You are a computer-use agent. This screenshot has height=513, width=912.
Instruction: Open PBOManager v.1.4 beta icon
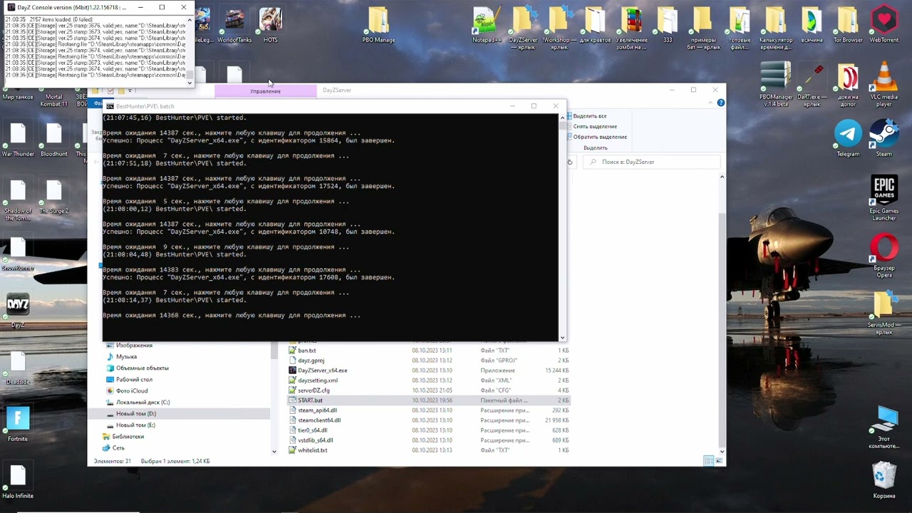pos(776,84)
